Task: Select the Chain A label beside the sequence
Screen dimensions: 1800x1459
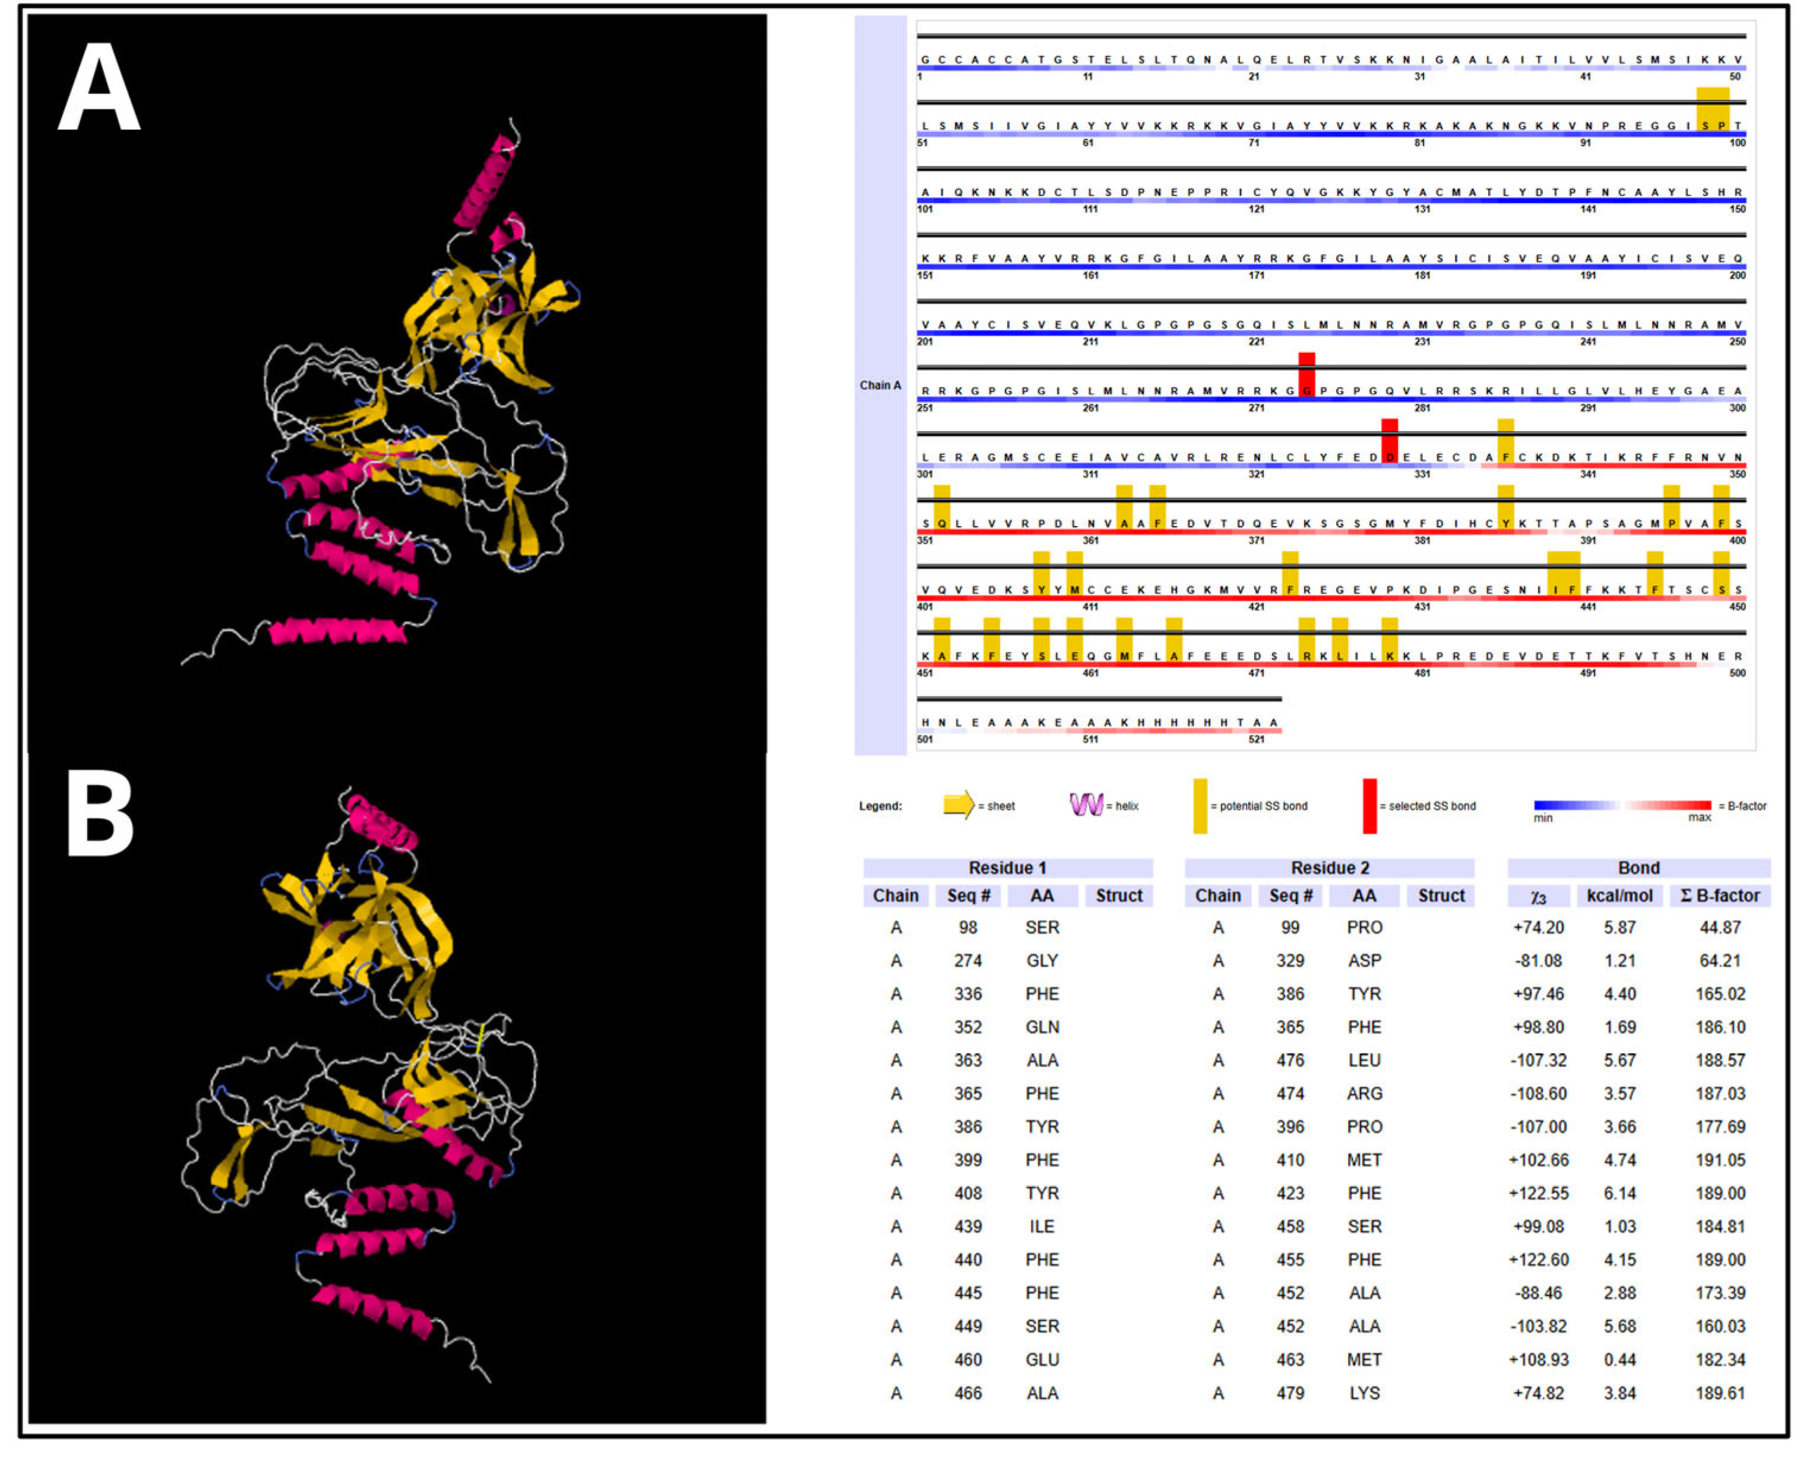Action: tap(880, 385)
